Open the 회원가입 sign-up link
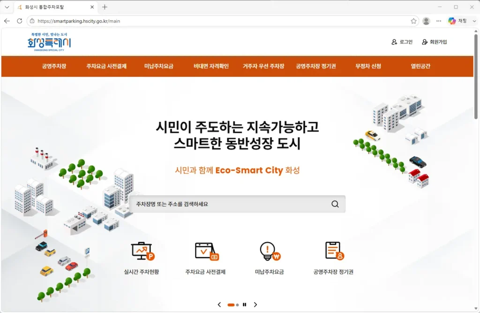This screenshot has height=313, width=480. pos(435,42)
